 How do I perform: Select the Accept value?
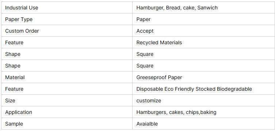[x=145, y=31]
